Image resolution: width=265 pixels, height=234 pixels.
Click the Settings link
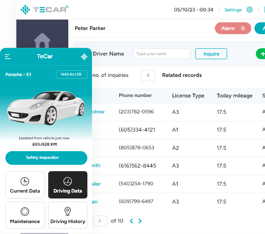click(x=233, y=10)
